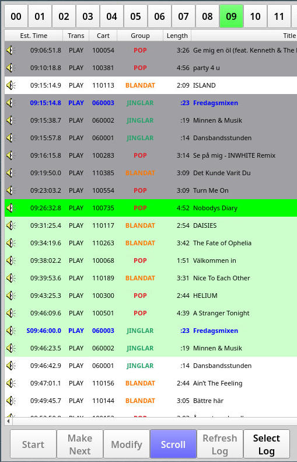
Task: Click the highlighted 09 hour button
Action: [231, 16]
